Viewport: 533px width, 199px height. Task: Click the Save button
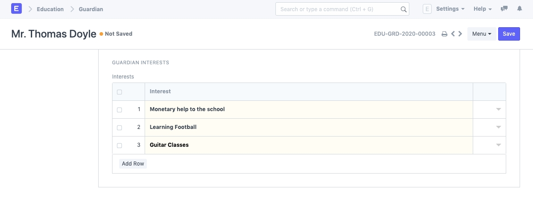pyautogui.click(x=509, y=34)
